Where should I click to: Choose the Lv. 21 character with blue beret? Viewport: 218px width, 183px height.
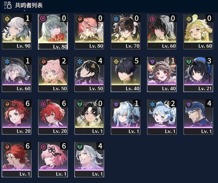198,74
